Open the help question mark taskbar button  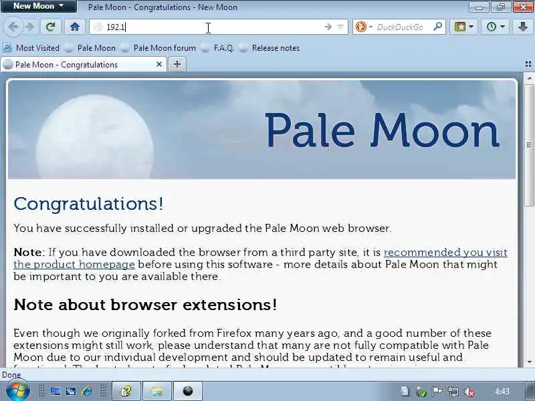coord(126,391)
